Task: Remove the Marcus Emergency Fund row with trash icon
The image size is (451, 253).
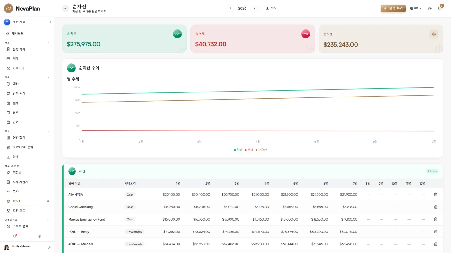Action: (x=435, y=219)
